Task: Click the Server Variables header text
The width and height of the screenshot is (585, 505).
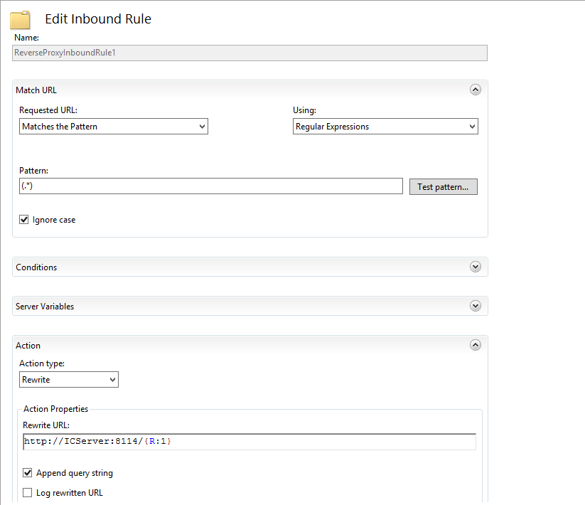Action: (45, 307)
